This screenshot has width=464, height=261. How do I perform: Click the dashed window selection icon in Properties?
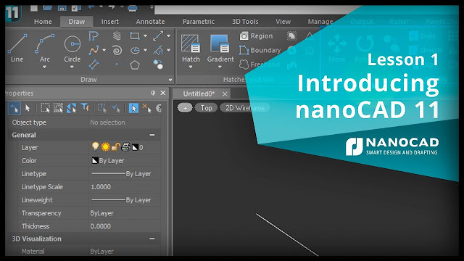(x=45, y=108)
